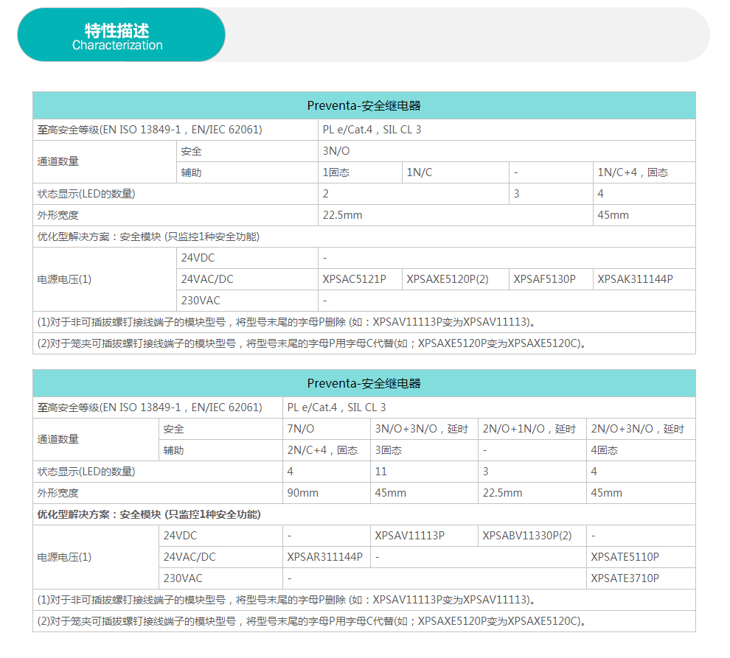730x658 pixels.
Task: Select the first table's Preventa-安全继电器 title
Action: point(364,105)
